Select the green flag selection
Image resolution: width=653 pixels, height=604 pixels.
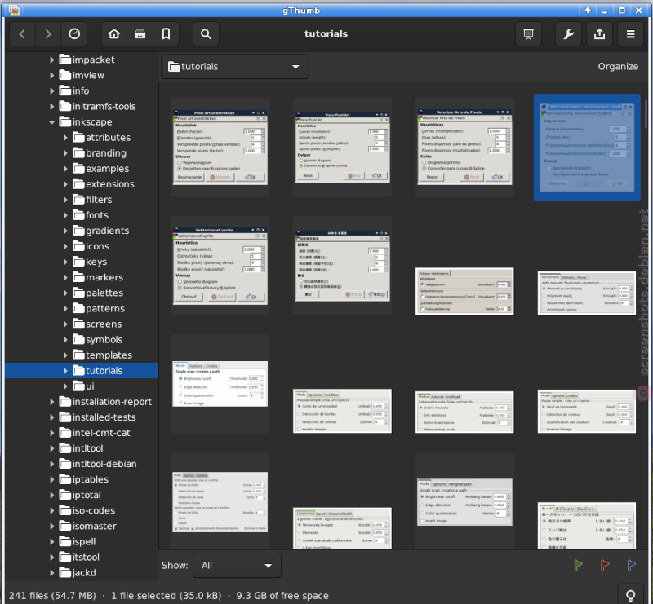point(579,565)
